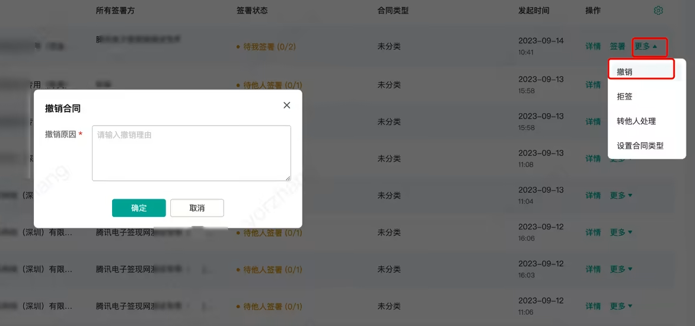
Task: Click the 待我签署 (0/2) status
Action: [x=266, y=46]
